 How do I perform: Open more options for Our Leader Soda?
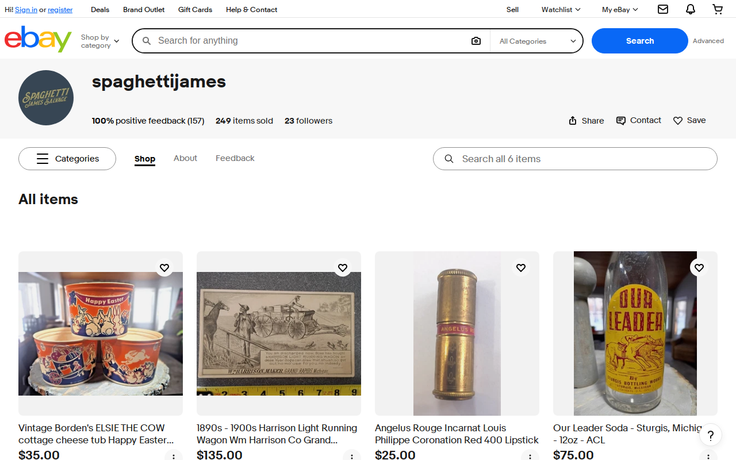click(708, 455)
